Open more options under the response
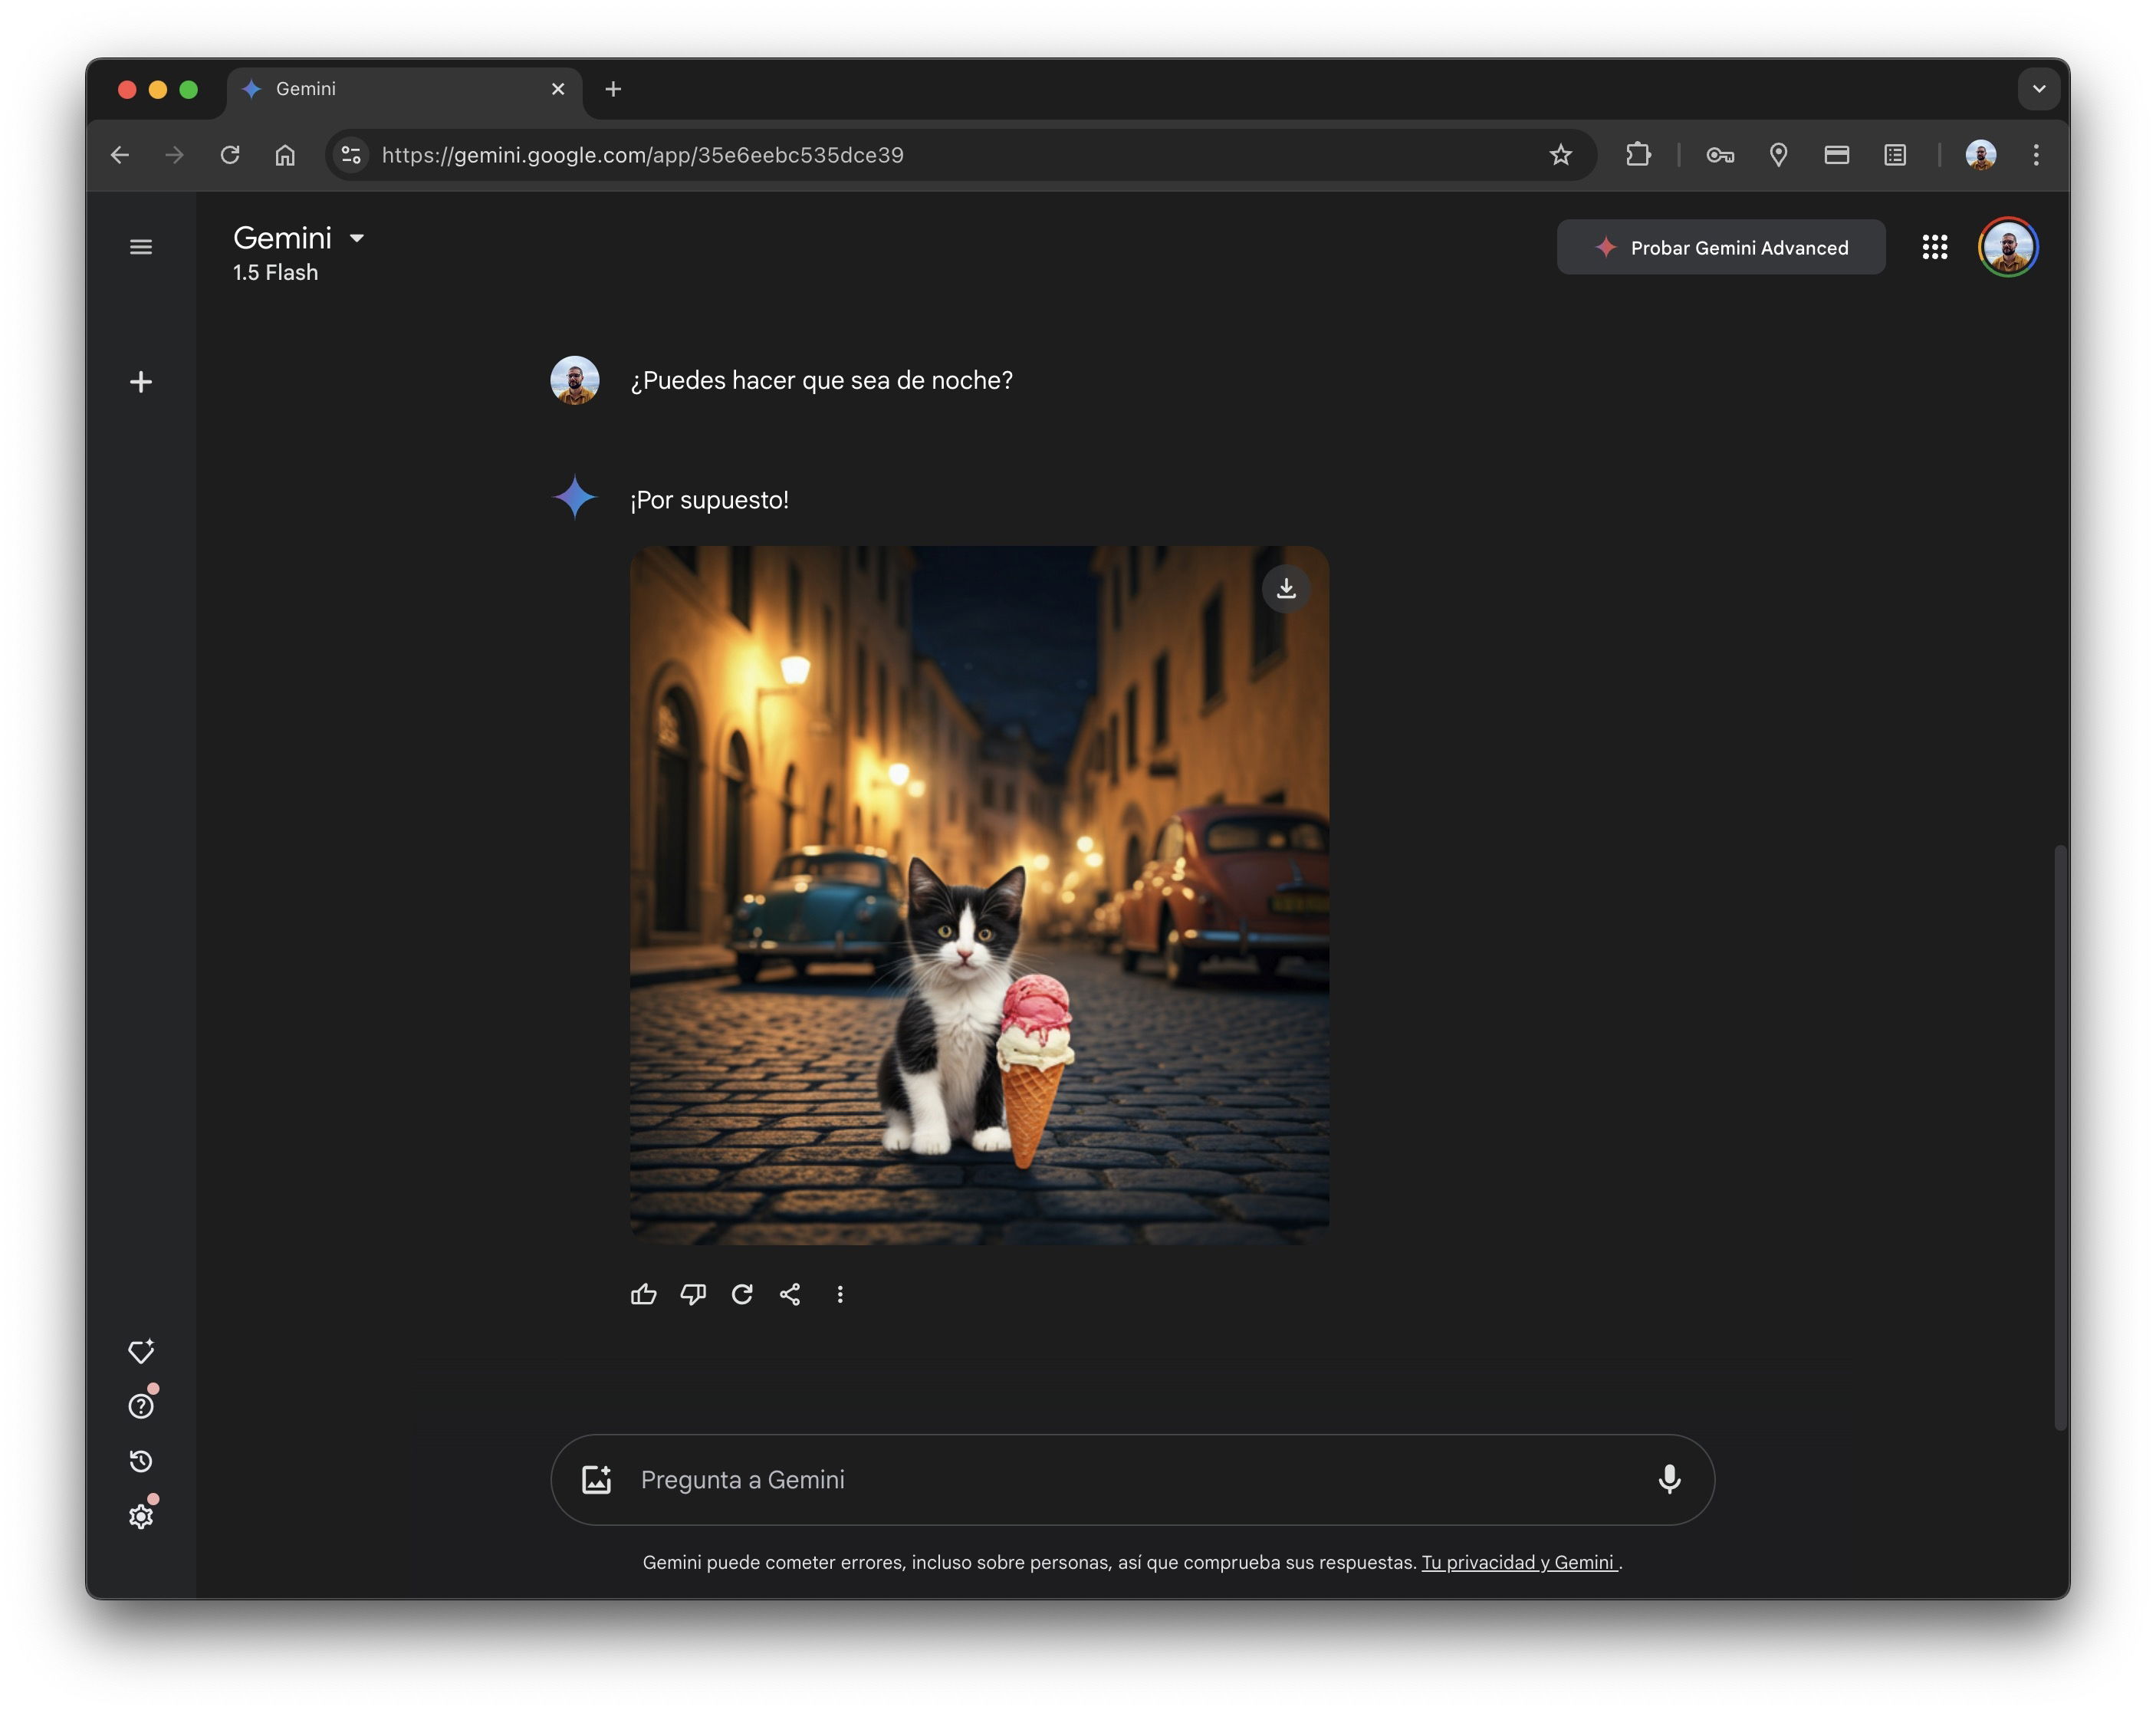 840,1294
